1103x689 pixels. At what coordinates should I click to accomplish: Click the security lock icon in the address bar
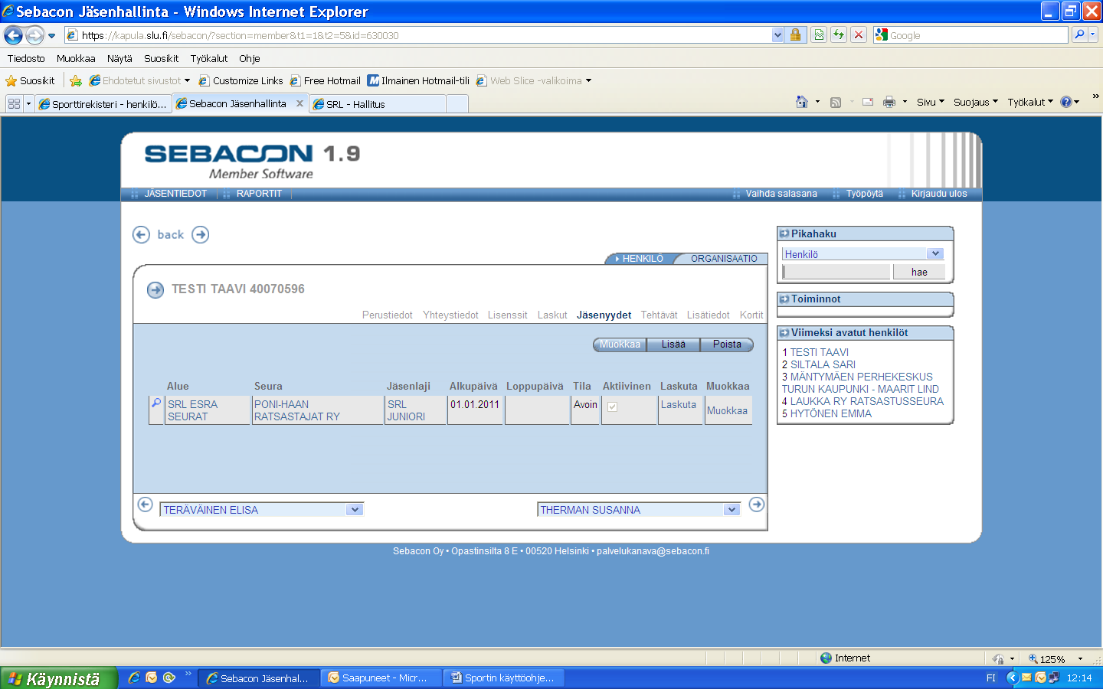pyautogui.click(x=796, y=34)
